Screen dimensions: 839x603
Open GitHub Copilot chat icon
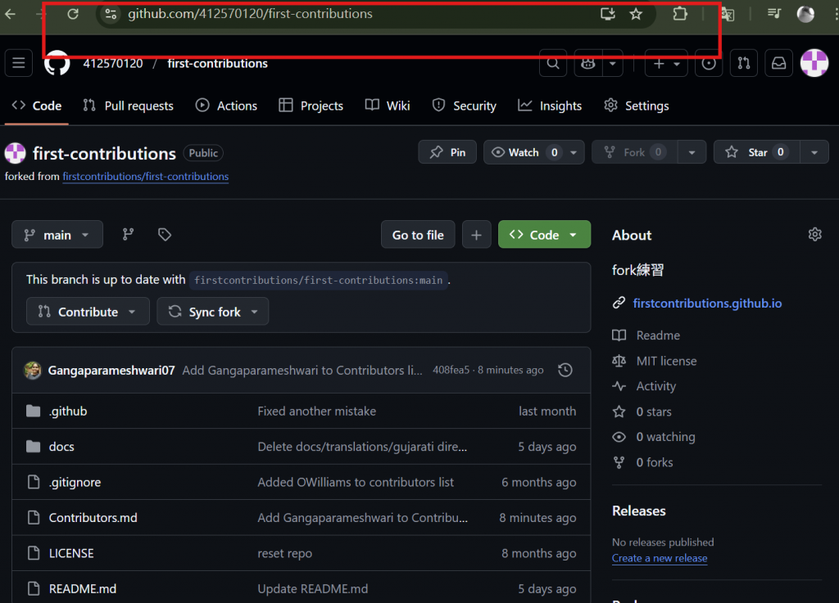click(588, 64)
